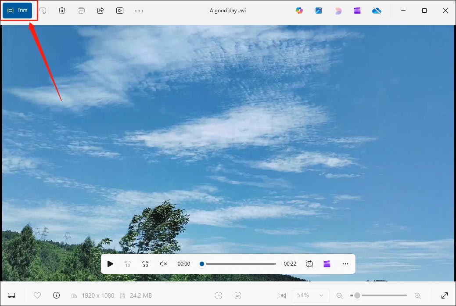Toggle loop playback in the video controls
Image resolution: width=456 pixels, height=306 pixels.
click(309, 264)
